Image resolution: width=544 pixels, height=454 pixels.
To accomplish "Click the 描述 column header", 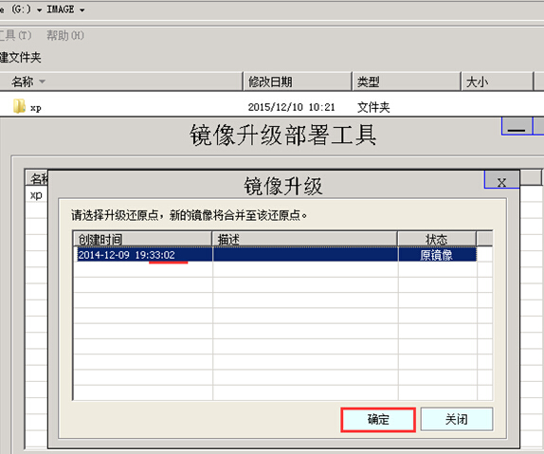I will (x=304, y=239).
